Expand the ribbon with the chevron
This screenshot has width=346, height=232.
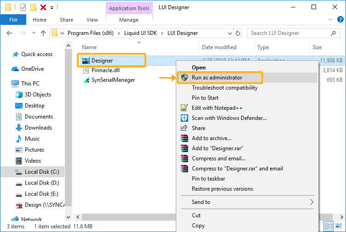(330, 19)
